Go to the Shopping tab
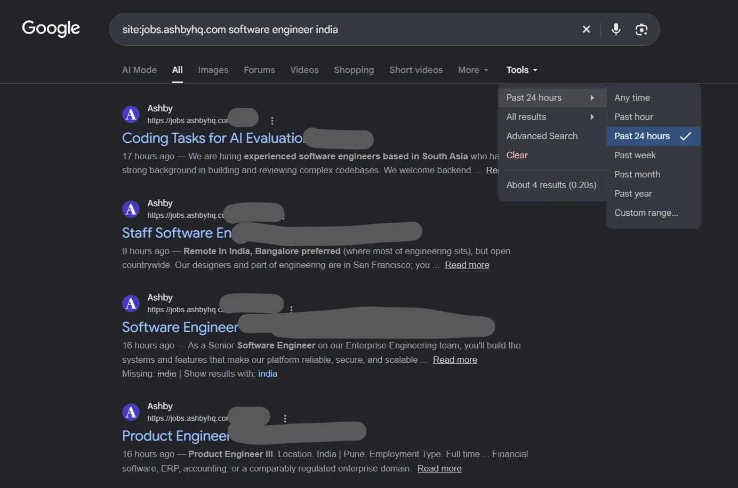738x488 pixels. [x=354, y=70]
